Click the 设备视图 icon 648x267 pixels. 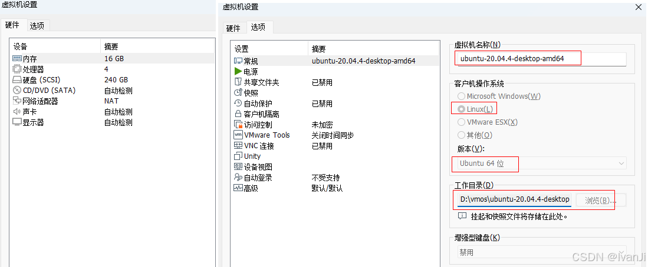[238, 167]
